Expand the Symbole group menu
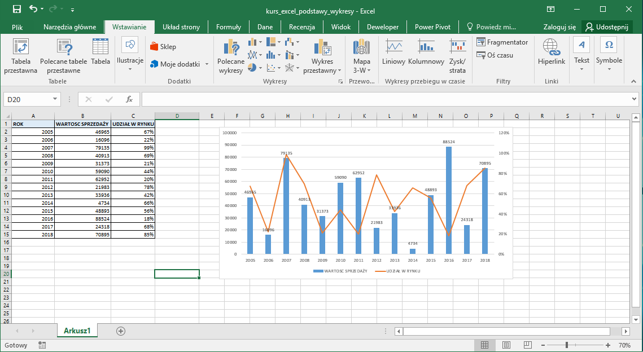Screen dimensions: 643x352 (609, 55)
